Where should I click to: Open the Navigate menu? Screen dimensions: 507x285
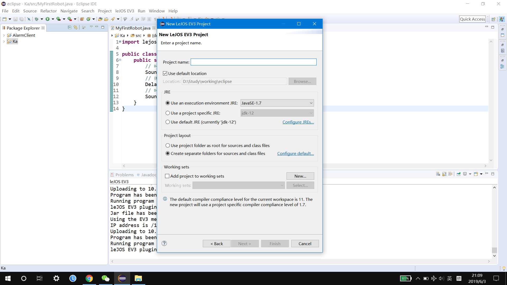pyautogui.click(x=69, y=11)
